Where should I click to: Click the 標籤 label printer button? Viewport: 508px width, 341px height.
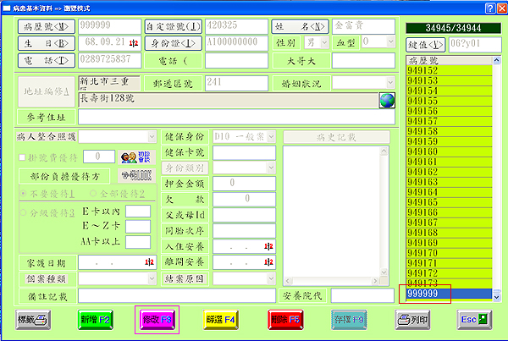point(34,320)
